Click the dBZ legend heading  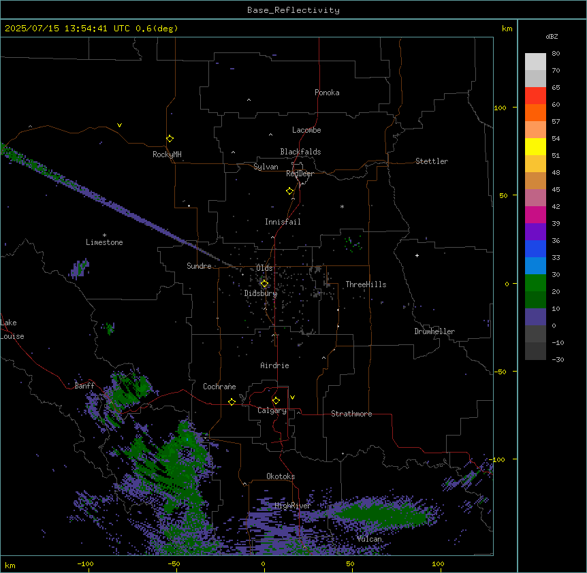coord(552,37)
